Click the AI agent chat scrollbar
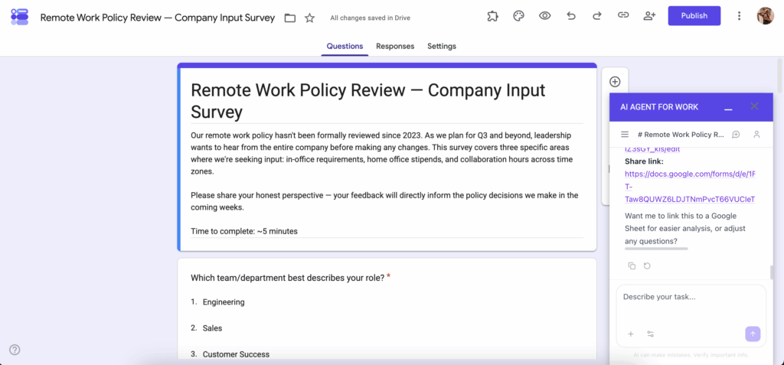This screenshot has height=365, width=784. tap(772, 272)
